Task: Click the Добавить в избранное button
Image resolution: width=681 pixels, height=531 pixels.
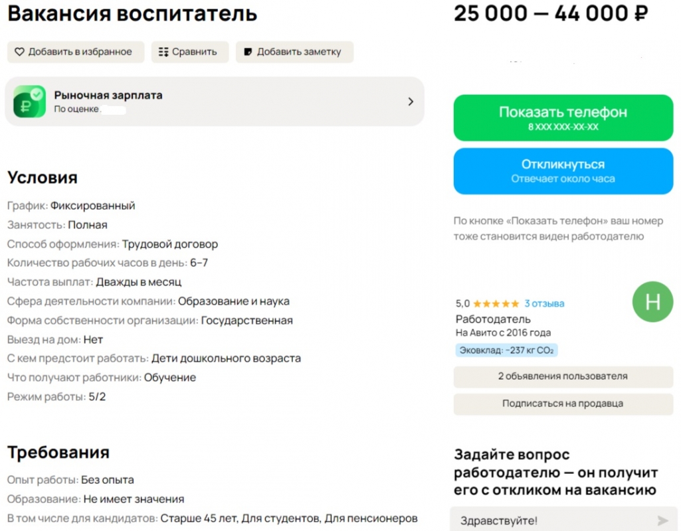Action: [x=76, y=52]
